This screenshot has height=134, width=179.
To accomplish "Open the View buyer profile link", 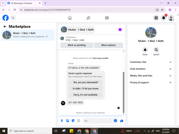I will (100, 58).
